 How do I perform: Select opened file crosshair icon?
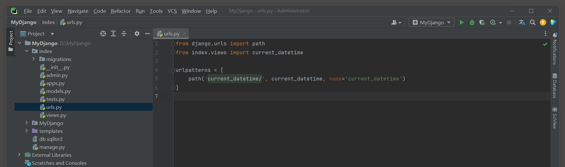pos(103,34)
